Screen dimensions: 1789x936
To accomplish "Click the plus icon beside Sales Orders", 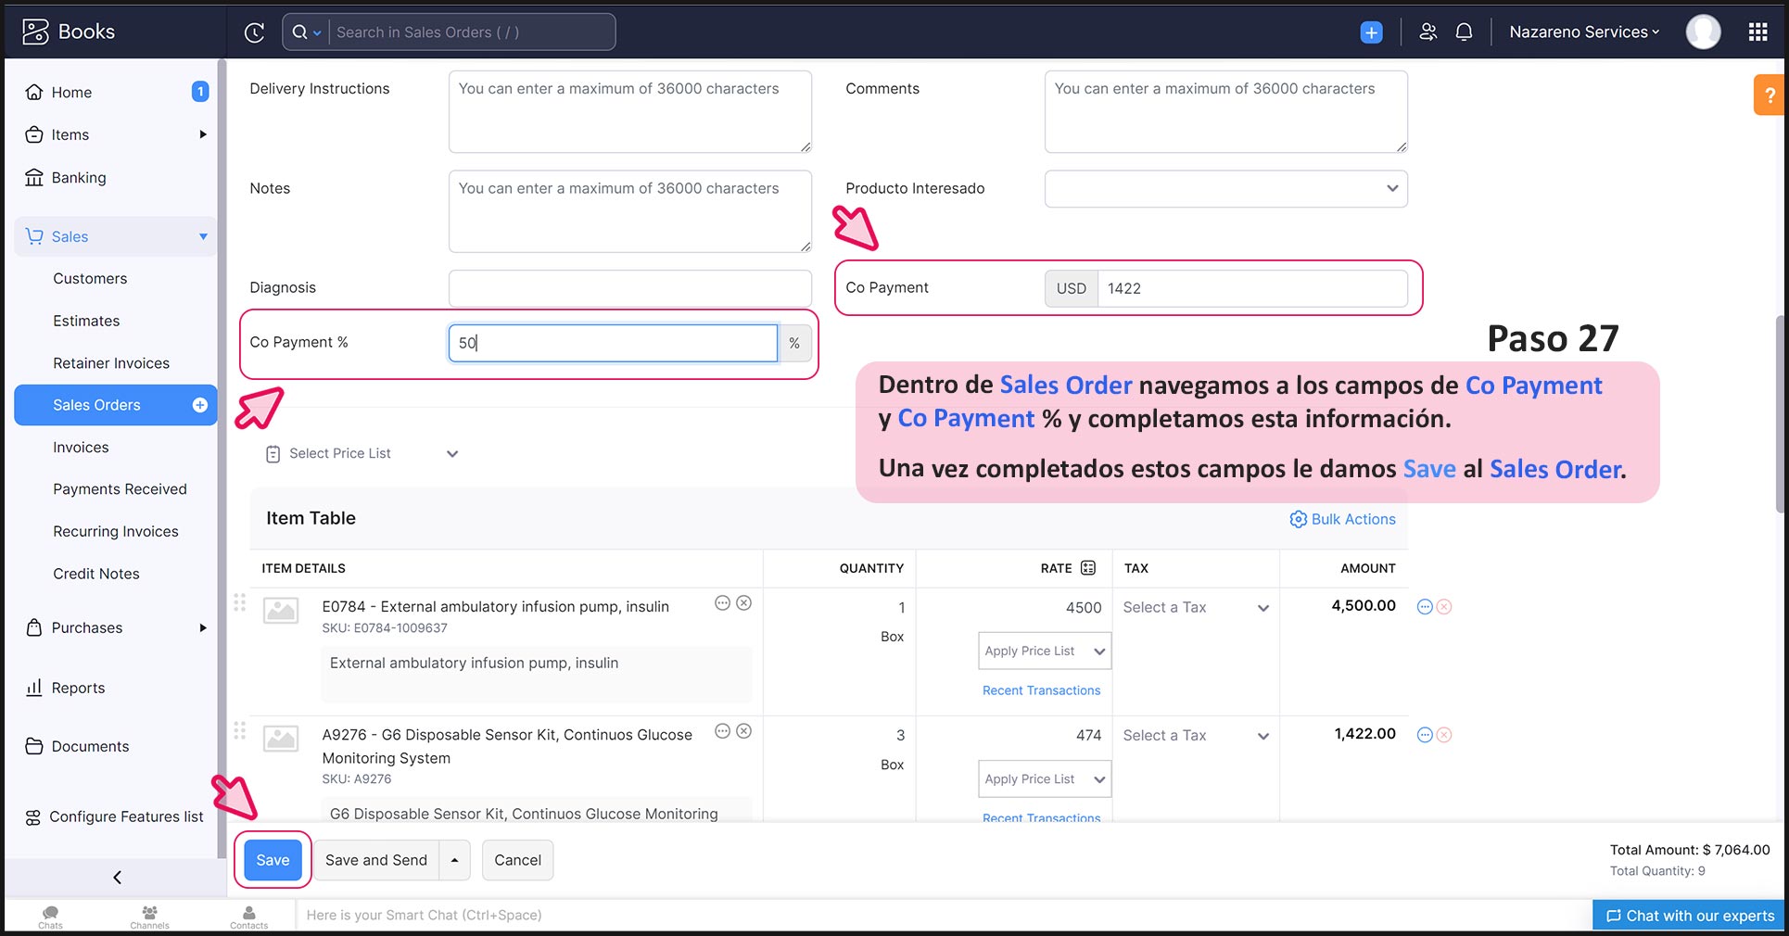I will click(199, 405).
